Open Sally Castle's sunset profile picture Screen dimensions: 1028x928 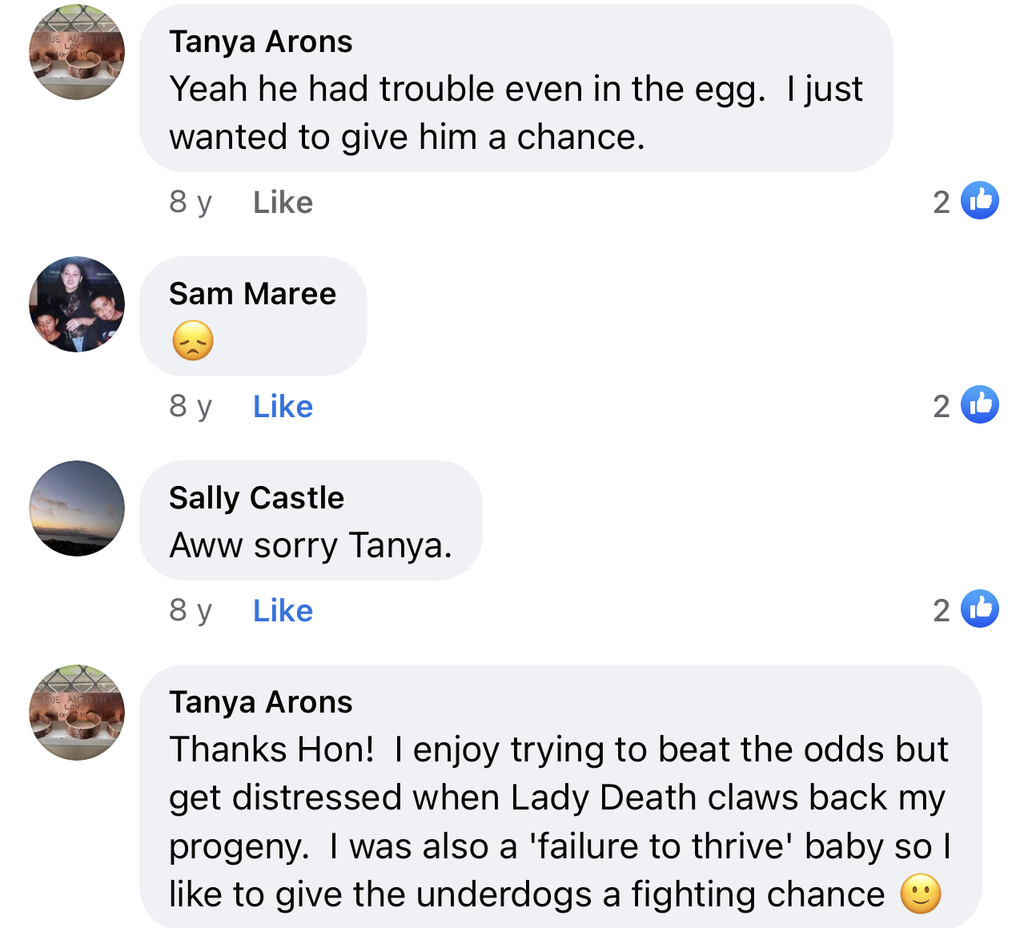click(77, 508)
